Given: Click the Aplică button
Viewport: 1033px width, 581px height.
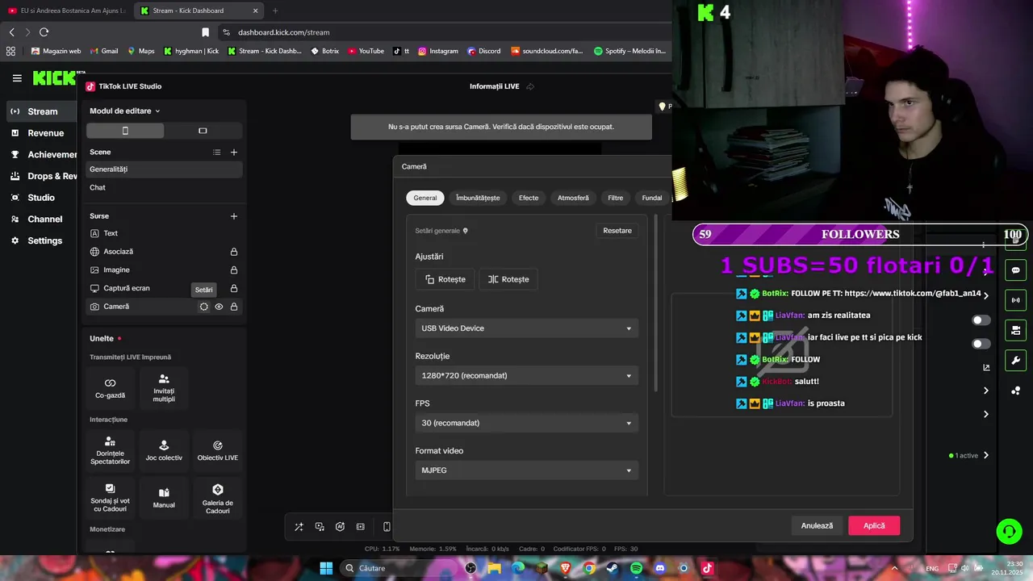Looking at the screenshot, I should click(x=874, y=525).
